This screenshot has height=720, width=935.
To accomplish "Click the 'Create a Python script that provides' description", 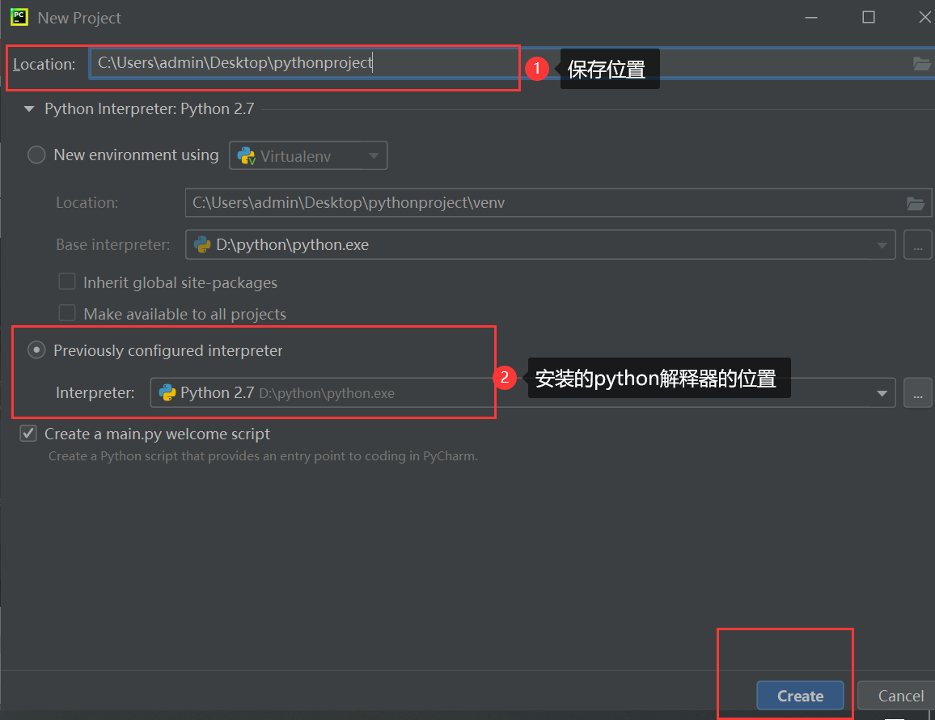I will (263, 455).
